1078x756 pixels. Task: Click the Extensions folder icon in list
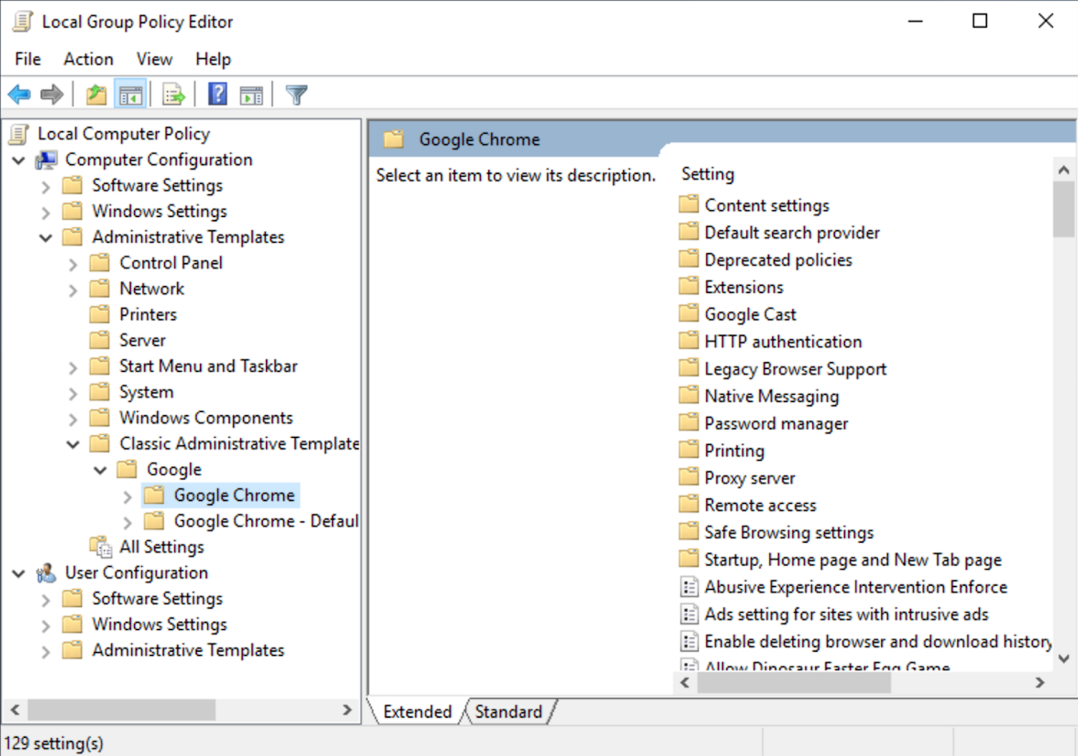point(689,286)
